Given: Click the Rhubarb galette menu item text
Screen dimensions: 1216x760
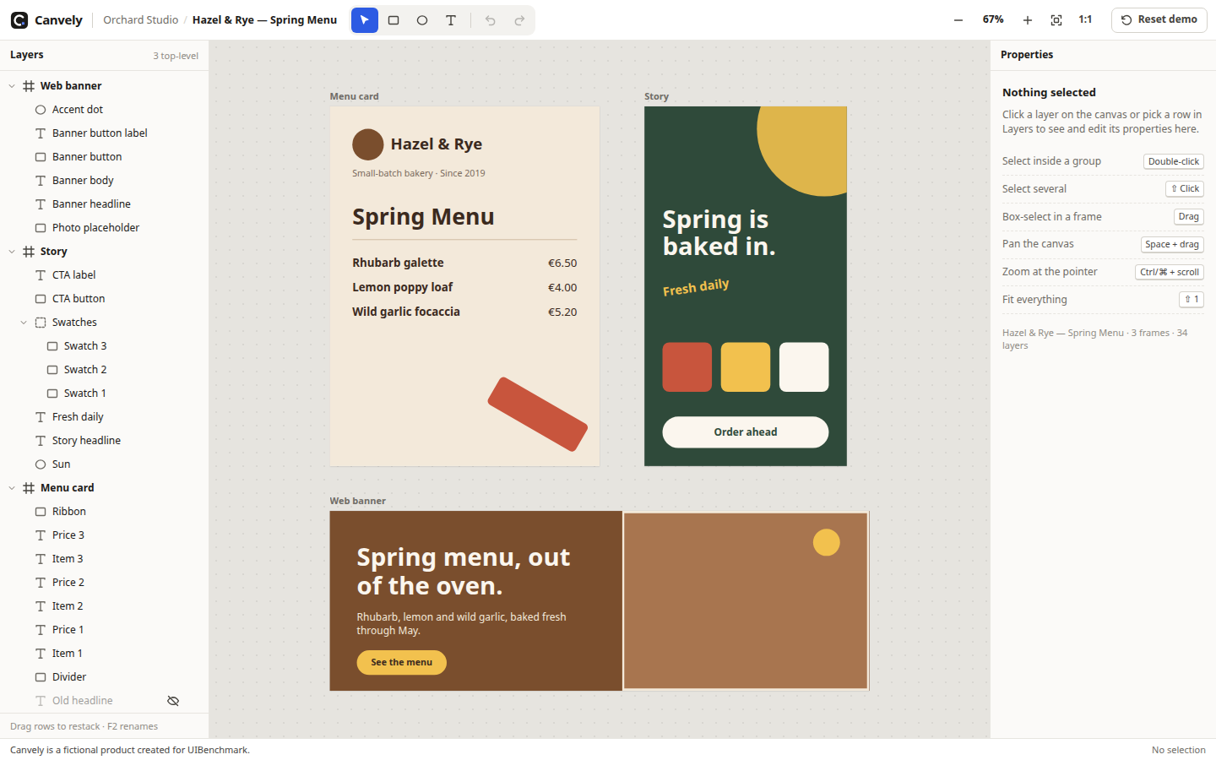Looking at the screenshot, I should tap(398, 263).
